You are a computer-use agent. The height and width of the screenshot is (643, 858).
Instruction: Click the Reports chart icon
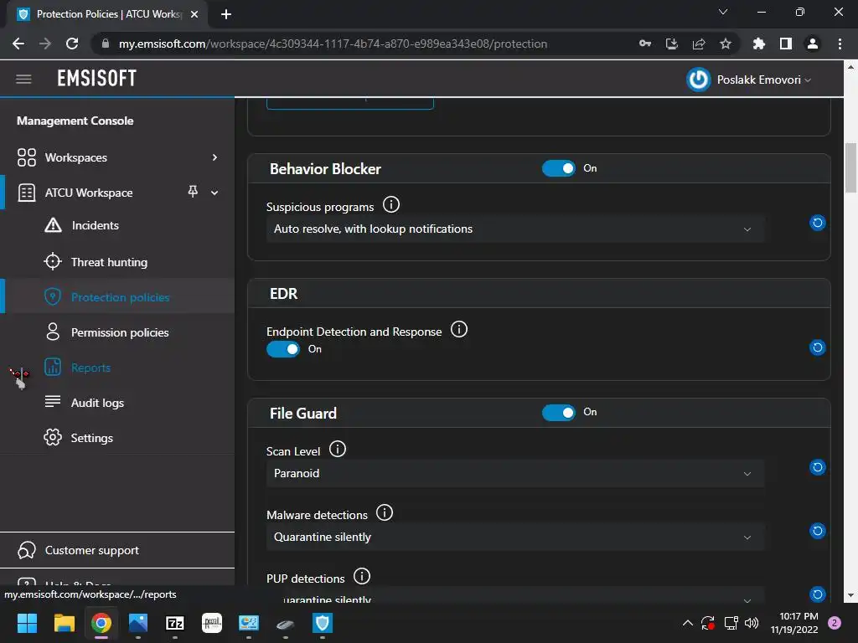pyautogui.click(x=53, y=367)
